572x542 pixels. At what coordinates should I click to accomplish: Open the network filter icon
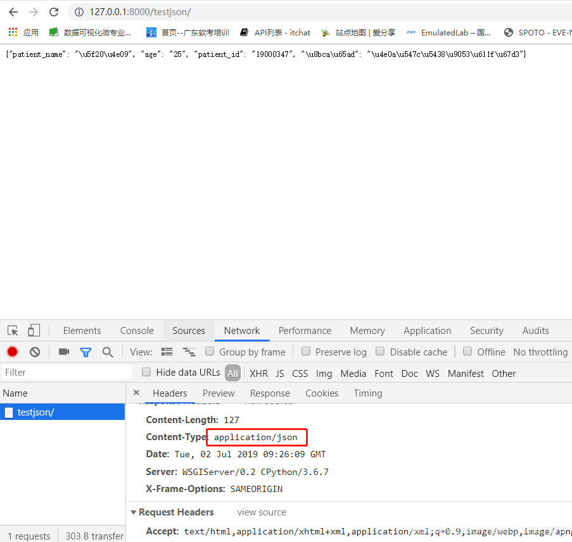click(86, 352)
